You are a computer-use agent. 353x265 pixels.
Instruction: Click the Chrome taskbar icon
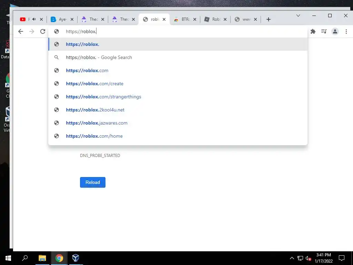pos(59,258)
